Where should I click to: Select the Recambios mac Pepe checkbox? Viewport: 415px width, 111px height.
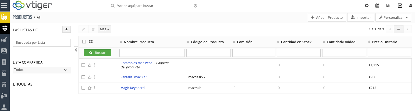(x=83, y=65)
